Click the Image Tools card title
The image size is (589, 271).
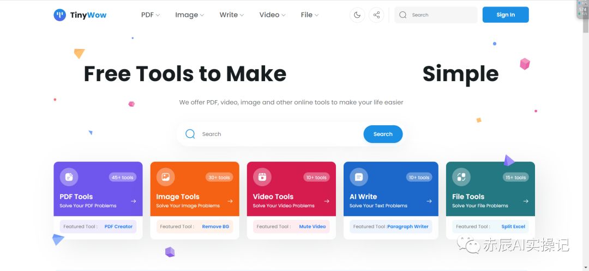(x=178, y=196)
